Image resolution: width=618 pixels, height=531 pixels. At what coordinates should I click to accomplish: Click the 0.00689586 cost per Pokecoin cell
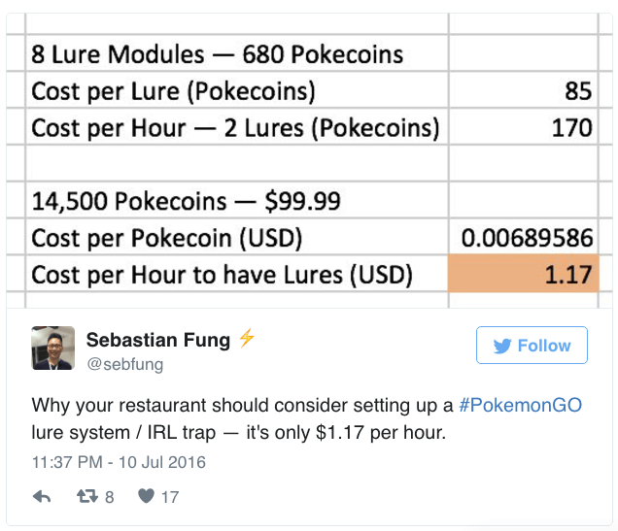(521, 238)
